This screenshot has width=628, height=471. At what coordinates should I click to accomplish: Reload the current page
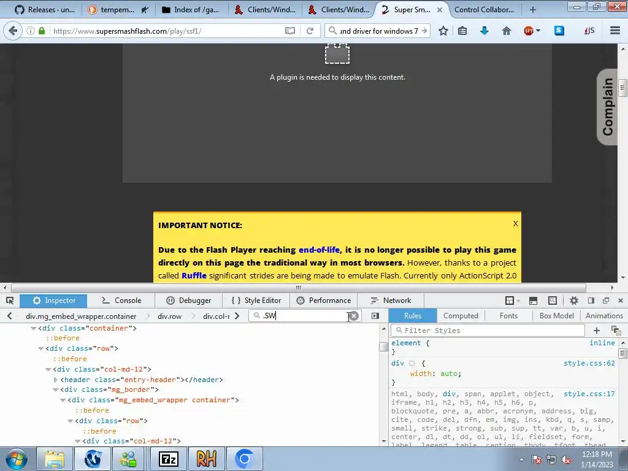pyautogui.click(x=310, y=31)
